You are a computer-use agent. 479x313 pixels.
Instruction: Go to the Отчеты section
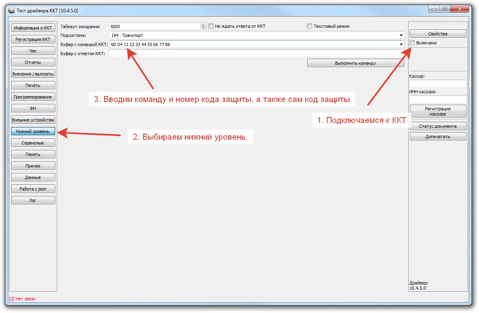pyautogui.click(x=33, y=62)
